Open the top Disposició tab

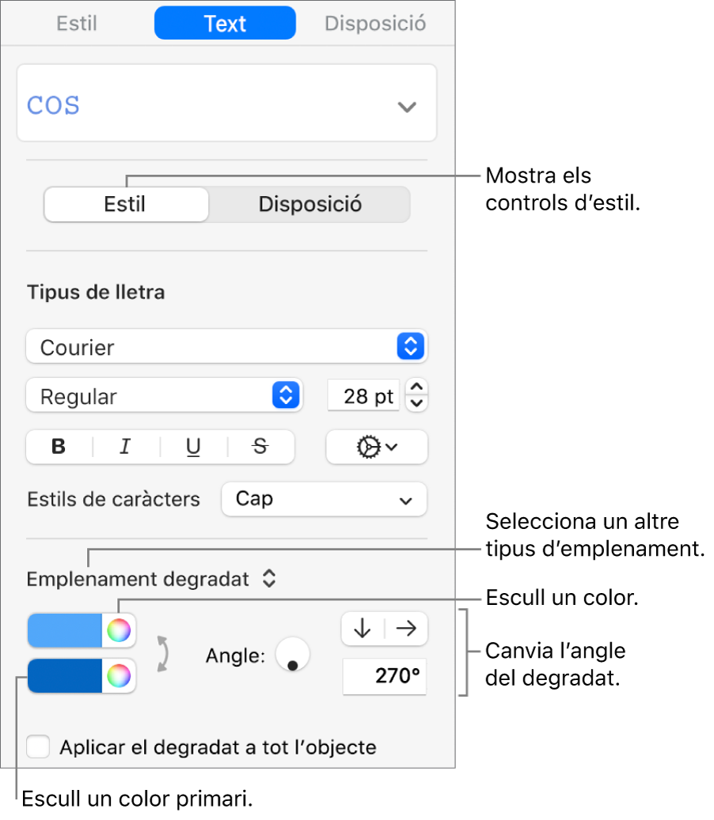point(375,24)
